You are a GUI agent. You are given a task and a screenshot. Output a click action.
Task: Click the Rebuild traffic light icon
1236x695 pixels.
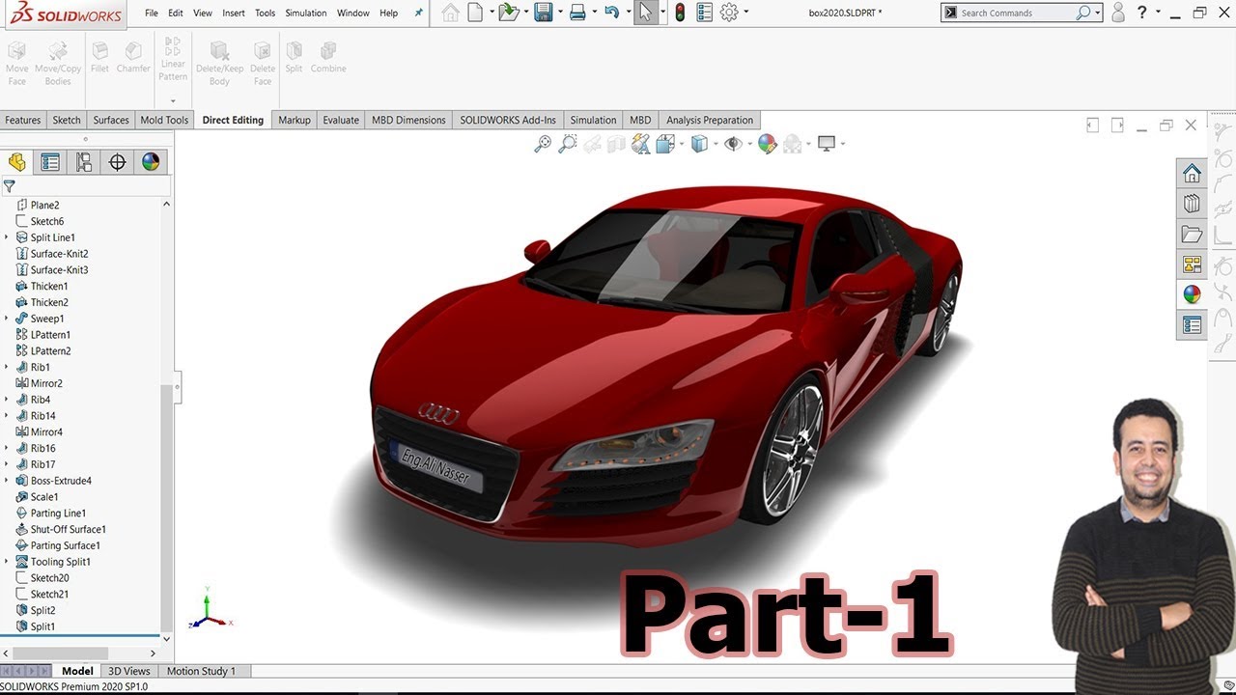point(680,13)
